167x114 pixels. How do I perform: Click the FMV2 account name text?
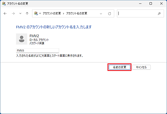[x=34, y=36]
